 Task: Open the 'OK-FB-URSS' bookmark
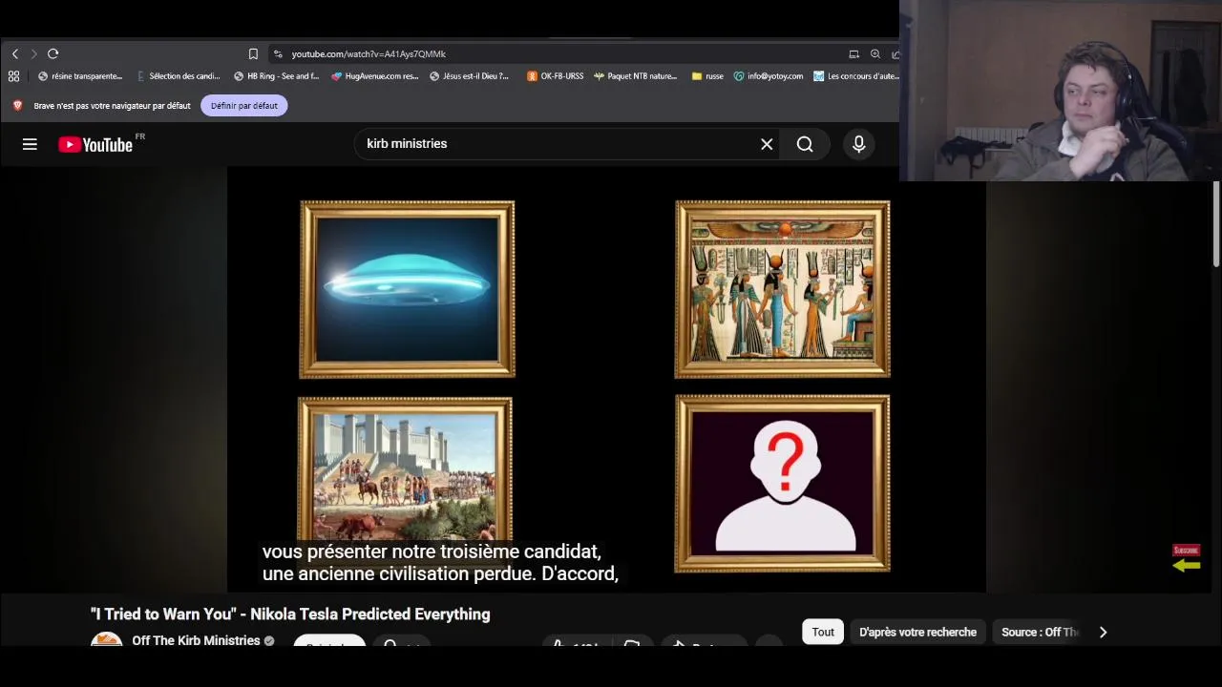pos(556,76)
